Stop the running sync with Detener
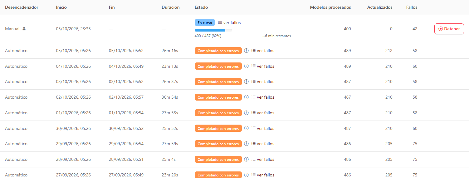Screen dimensions: 469x183 [449, 29]
